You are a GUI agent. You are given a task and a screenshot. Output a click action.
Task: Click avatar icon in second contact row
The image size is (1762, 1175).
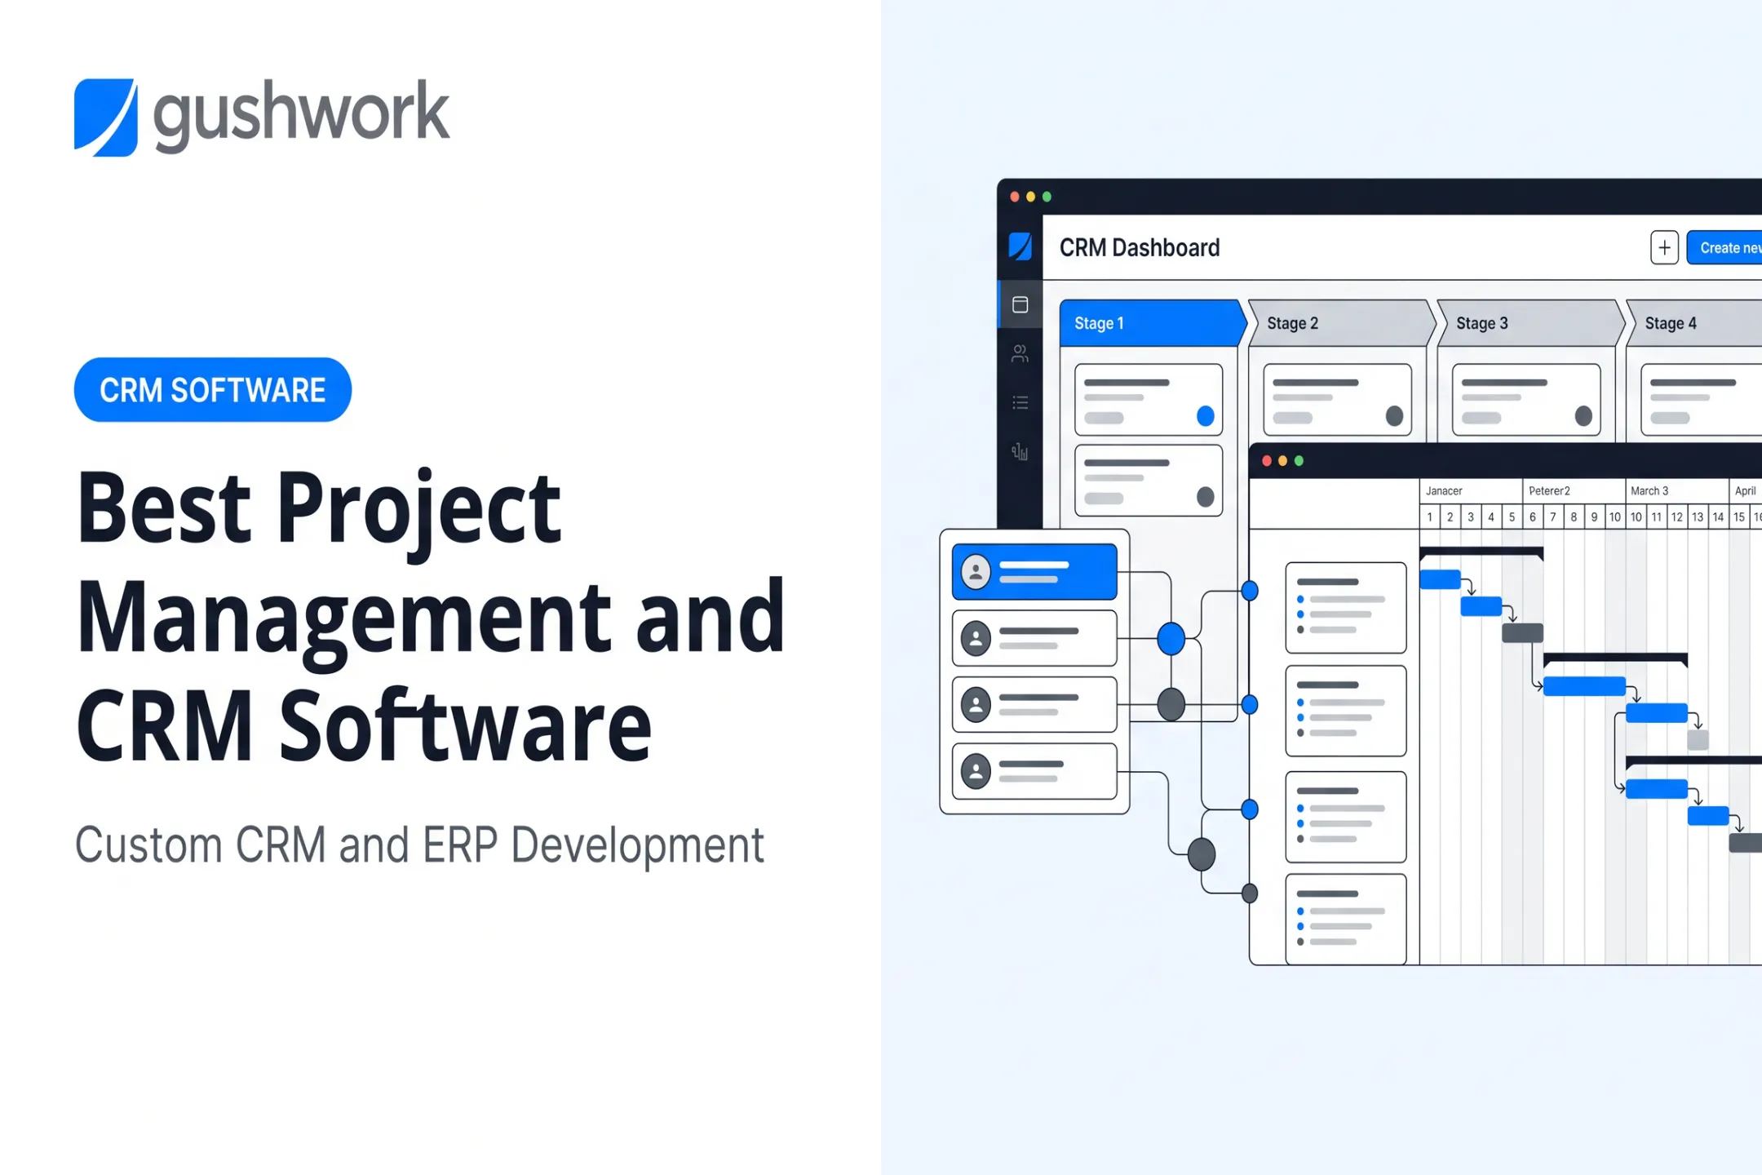pyautogui.click(x=976, y=638)
